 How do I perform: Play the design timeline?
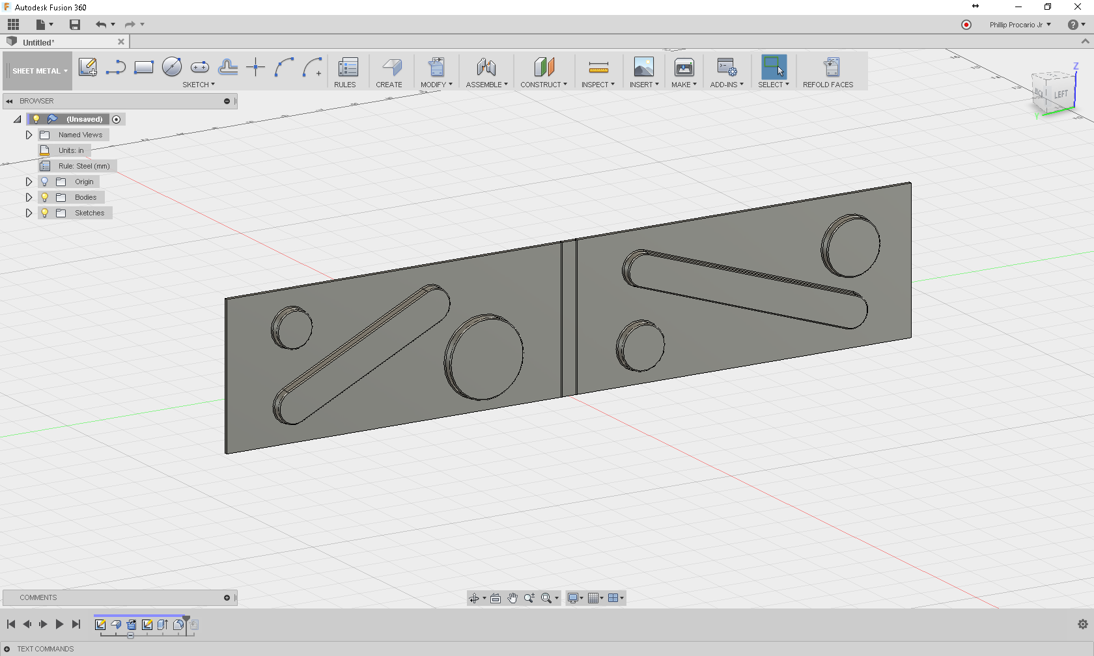59,624
